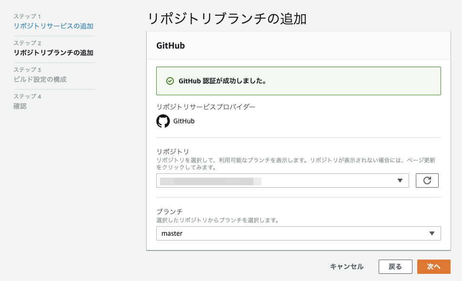462x281 pixels.
Task: Click the リポジトリブランチの追加 page heading
Action: point(227,19)
